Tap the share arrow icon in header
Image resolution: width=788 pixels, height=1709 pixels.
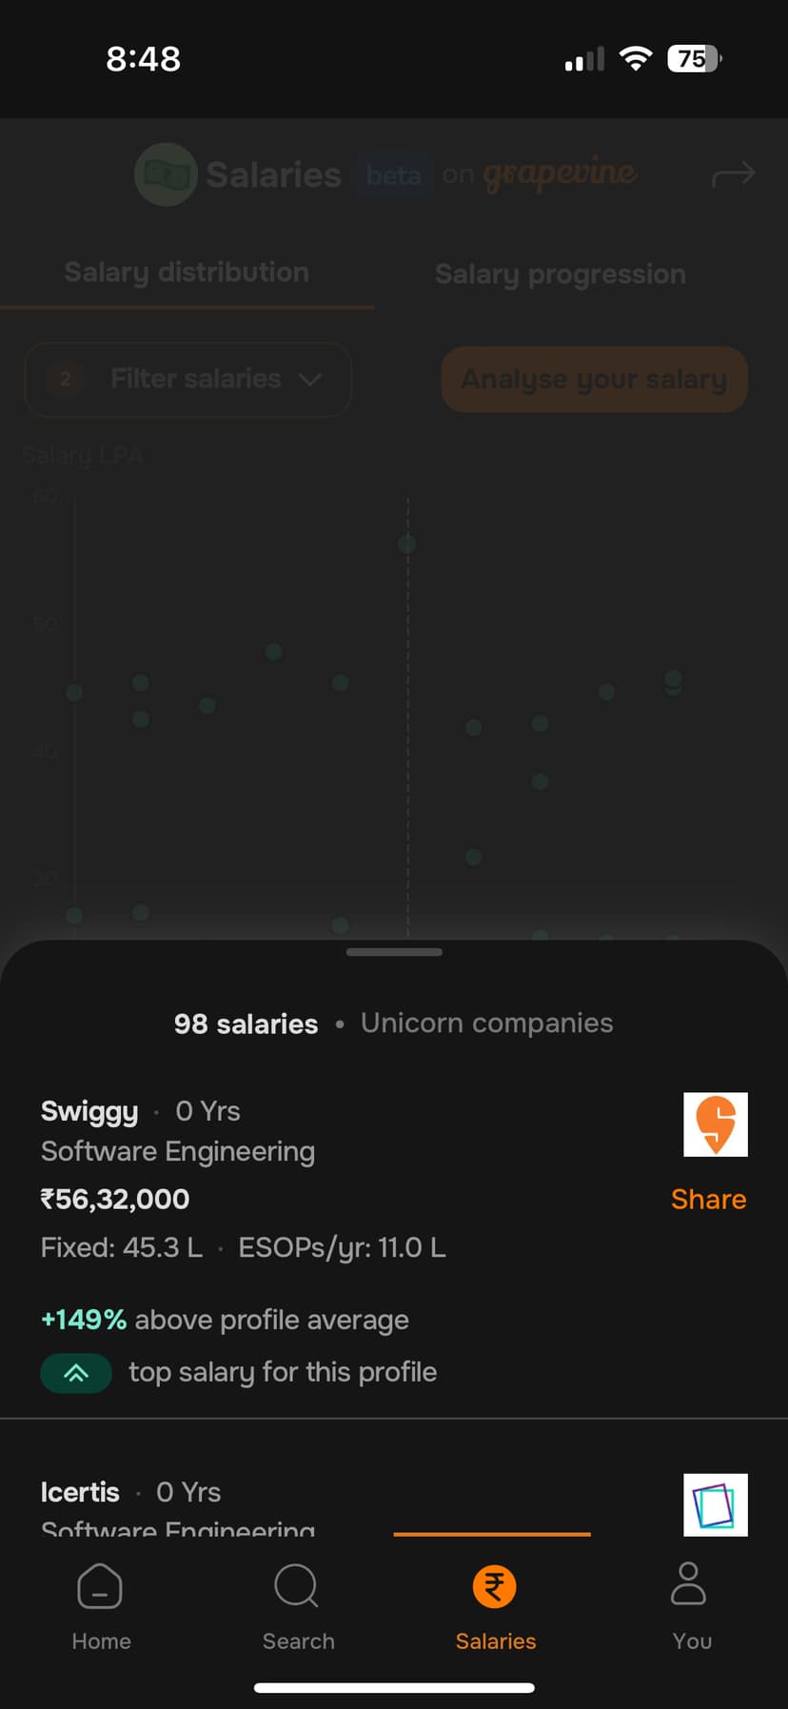733,174
